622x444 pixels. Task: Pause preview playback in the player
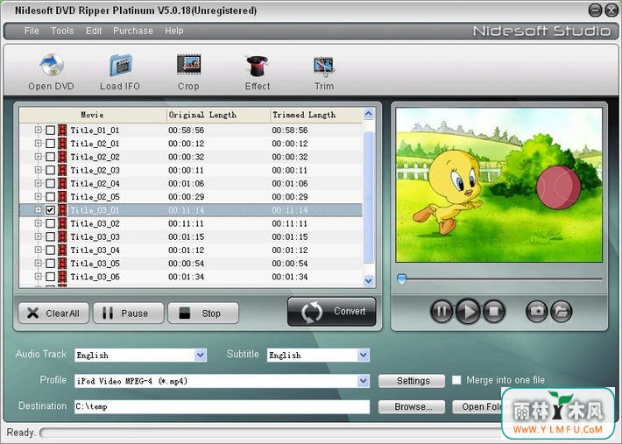(442, 311)
